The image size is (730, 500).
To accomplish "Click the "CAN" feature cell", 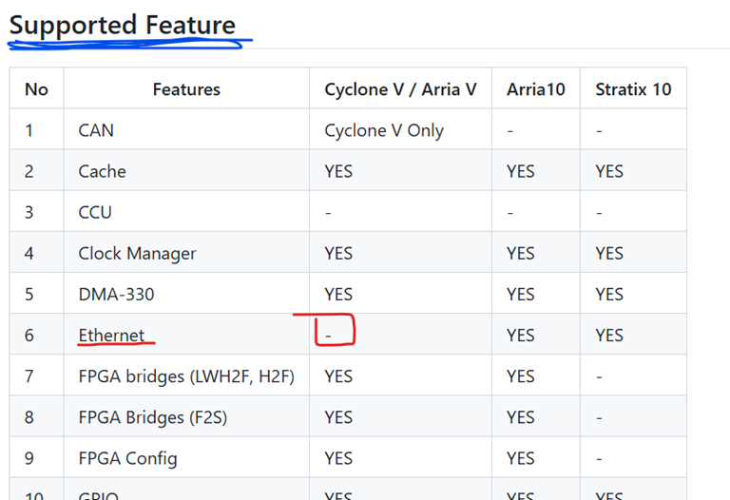I will (x=96, y=130).
